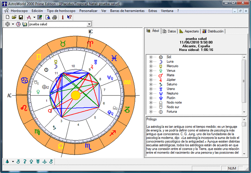Click the Marte symbol icon in tree
The width and height of the screenshot is (251, 173).
[161, 75]
